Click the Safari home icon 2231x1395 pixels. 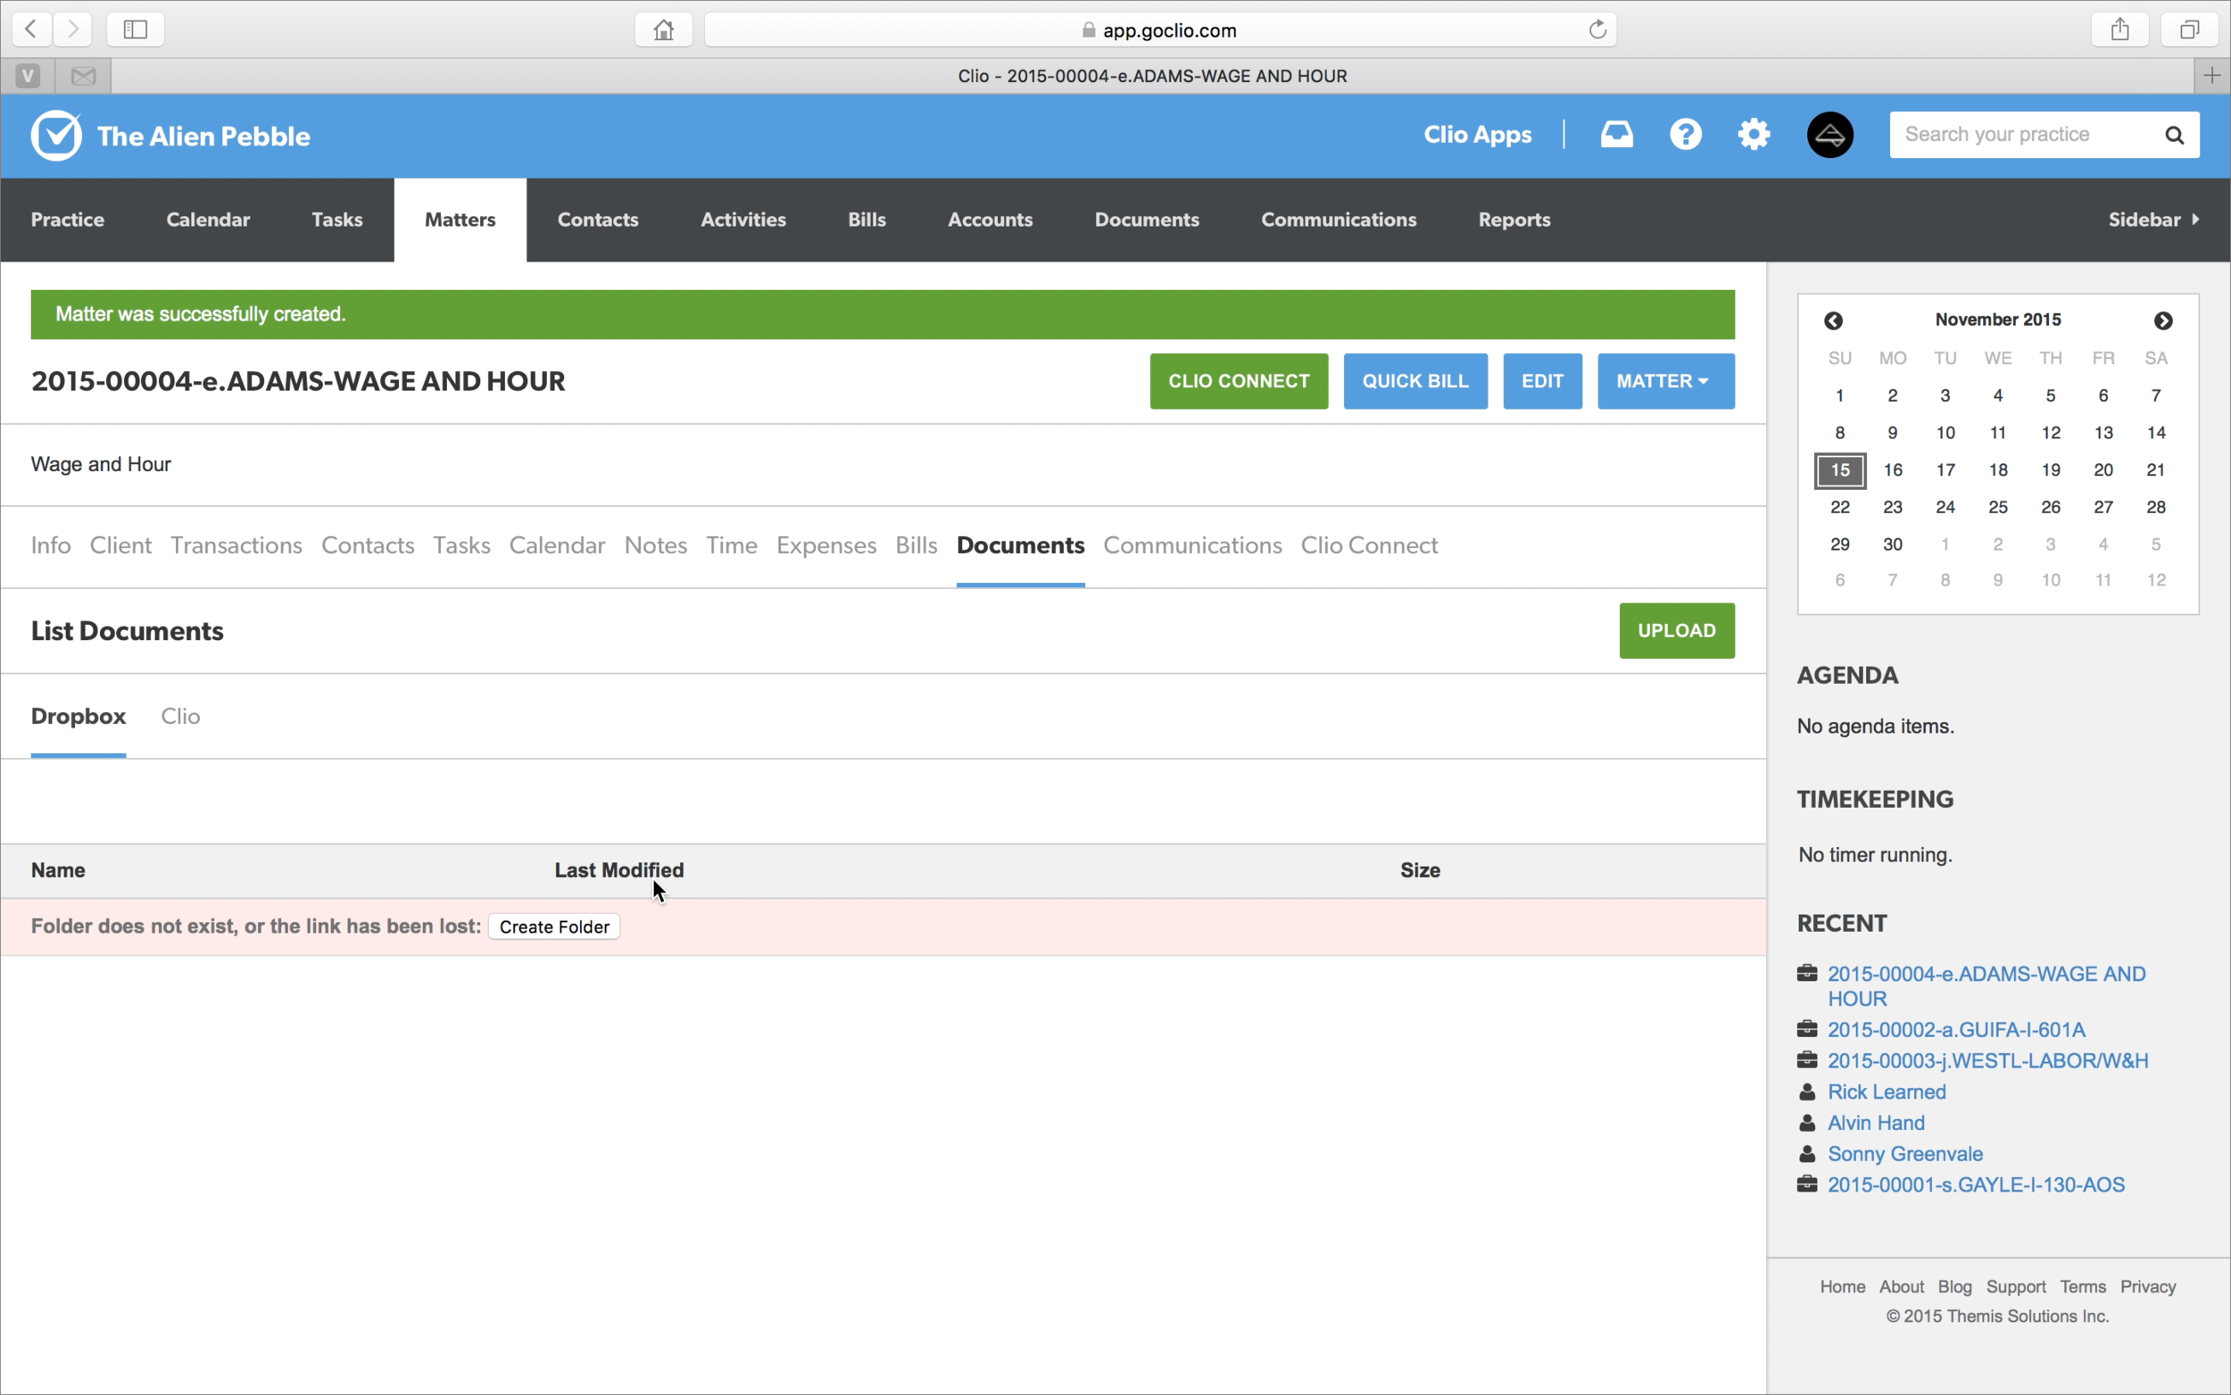click(x=663, y=29)
